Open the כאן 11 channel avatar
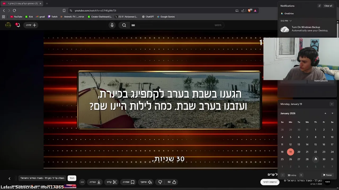Screen dimensions: 339x190 tap(328, 182)
